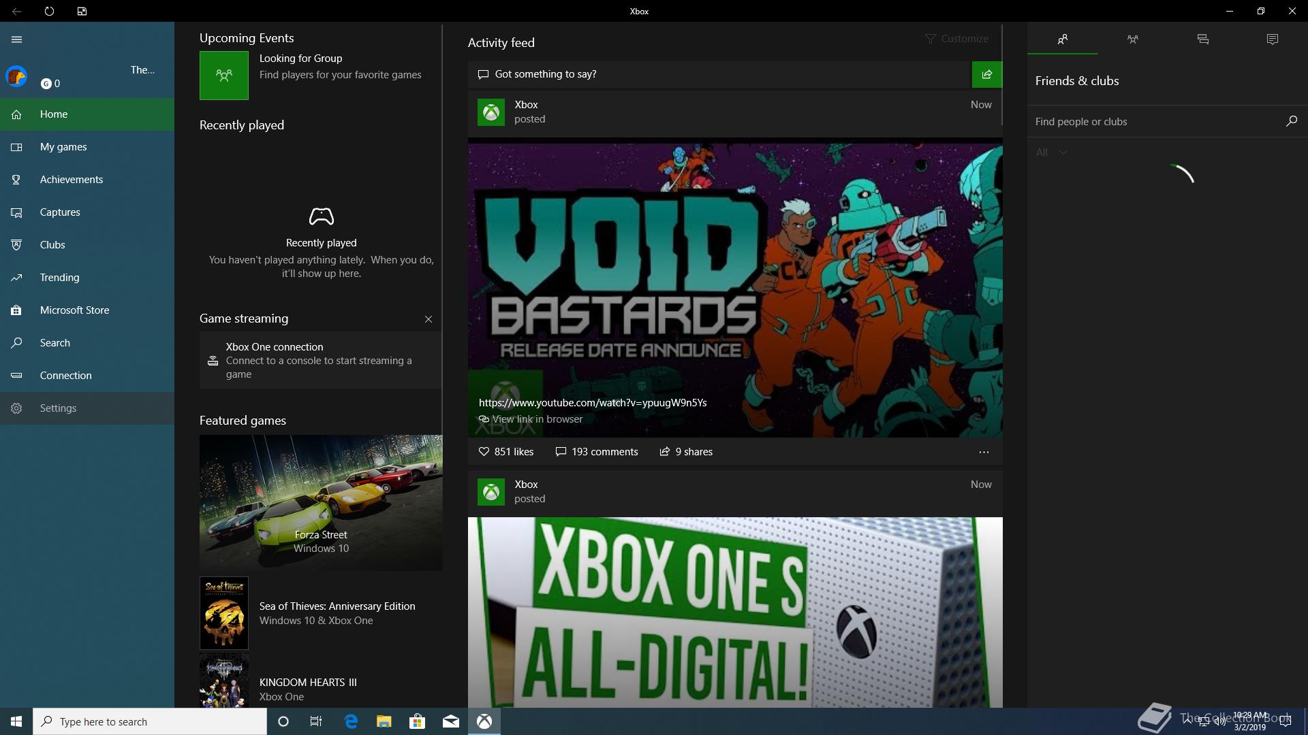Open Sea of Thieves cover thumbnail
1308x735 pixels.
click(224, 613)
